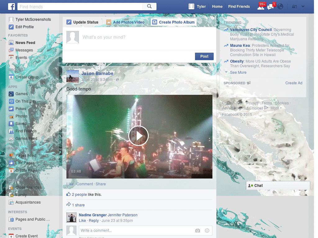The height and width of the screenshot is (238, 318).
Task: Select the Add Photos/Video tab
Action: tap(125, 22)
